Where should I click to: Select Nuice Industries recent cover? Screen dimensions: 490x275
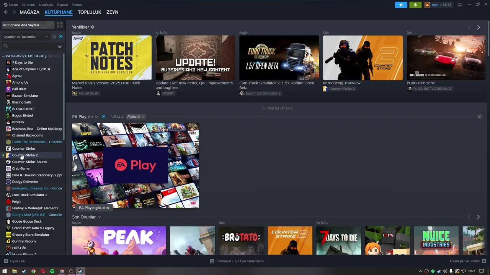(436, 241)
